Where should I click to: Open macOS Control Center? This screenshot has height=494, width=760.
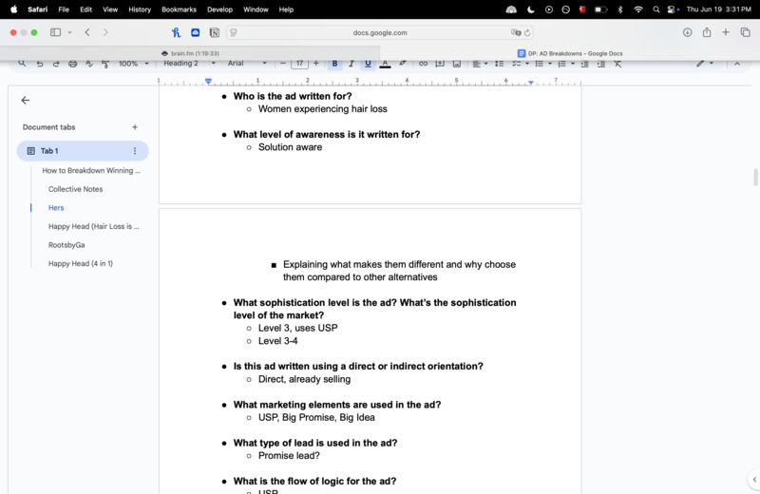click(x=673, y=9)
